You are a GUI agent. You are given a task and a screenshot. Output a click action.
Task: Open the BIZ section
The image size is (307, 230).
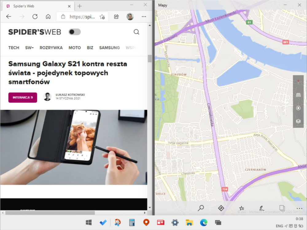tap(90, 48)
